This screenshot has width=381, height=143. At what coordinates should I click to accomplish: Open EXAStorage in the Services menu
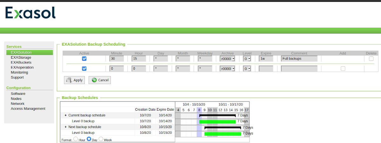tap(21, 57)
